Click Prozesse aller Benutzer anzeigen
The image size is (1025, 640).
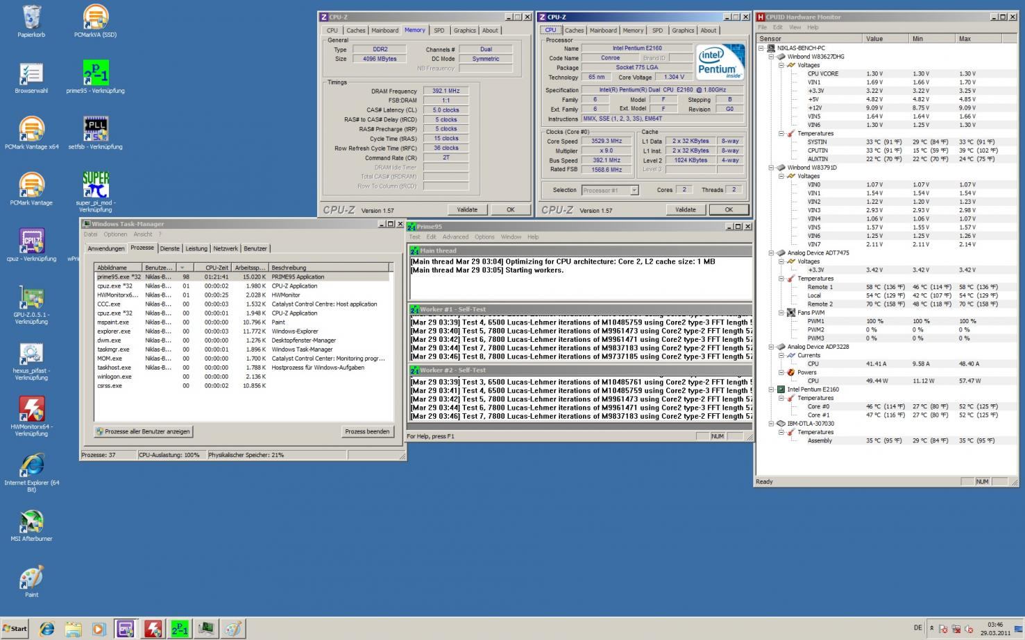tap(143, 431)
